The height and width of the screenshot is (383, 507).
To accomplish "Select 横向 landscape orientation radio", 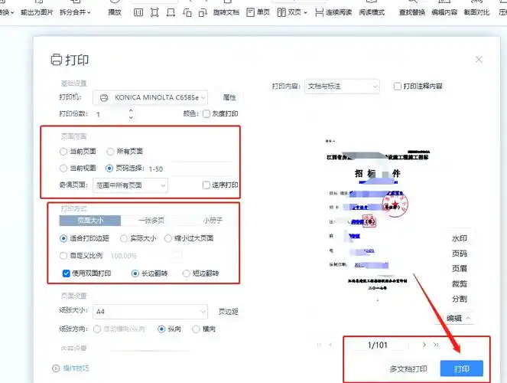I will point(196,329).
